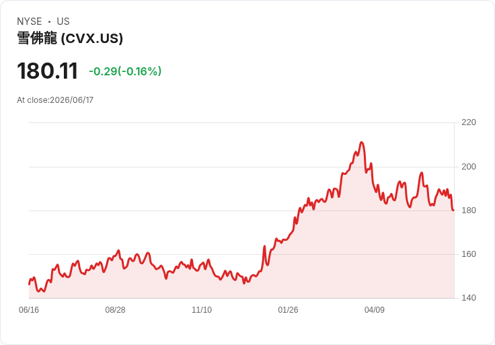The width and height of the screenshot is (495, 345).
Task: Click the chart's highest peak near 211
Action: pyautogui.click(x=361, y=143)
